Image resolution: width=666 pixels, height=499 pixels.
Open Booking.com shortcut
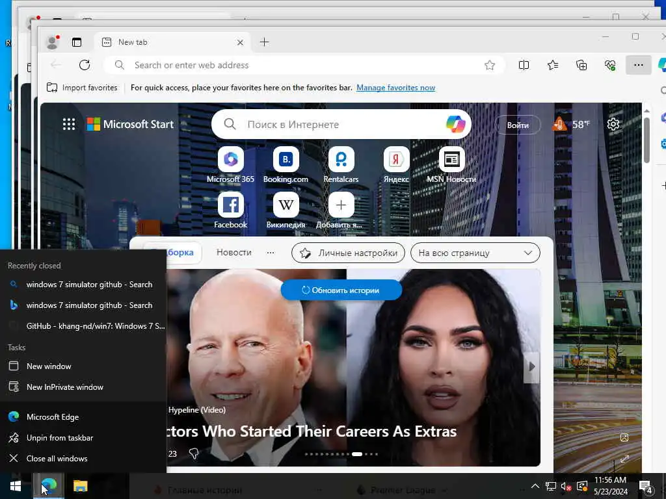(x=286, y=165)
